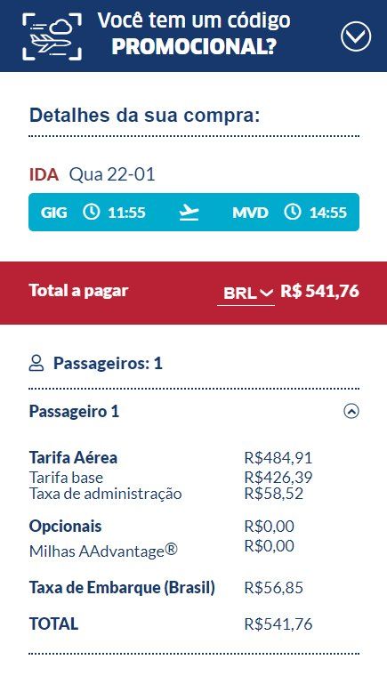Click the IDA Qua 22-01 date label
Screen dimensions: 387x692
pos(93,174)
